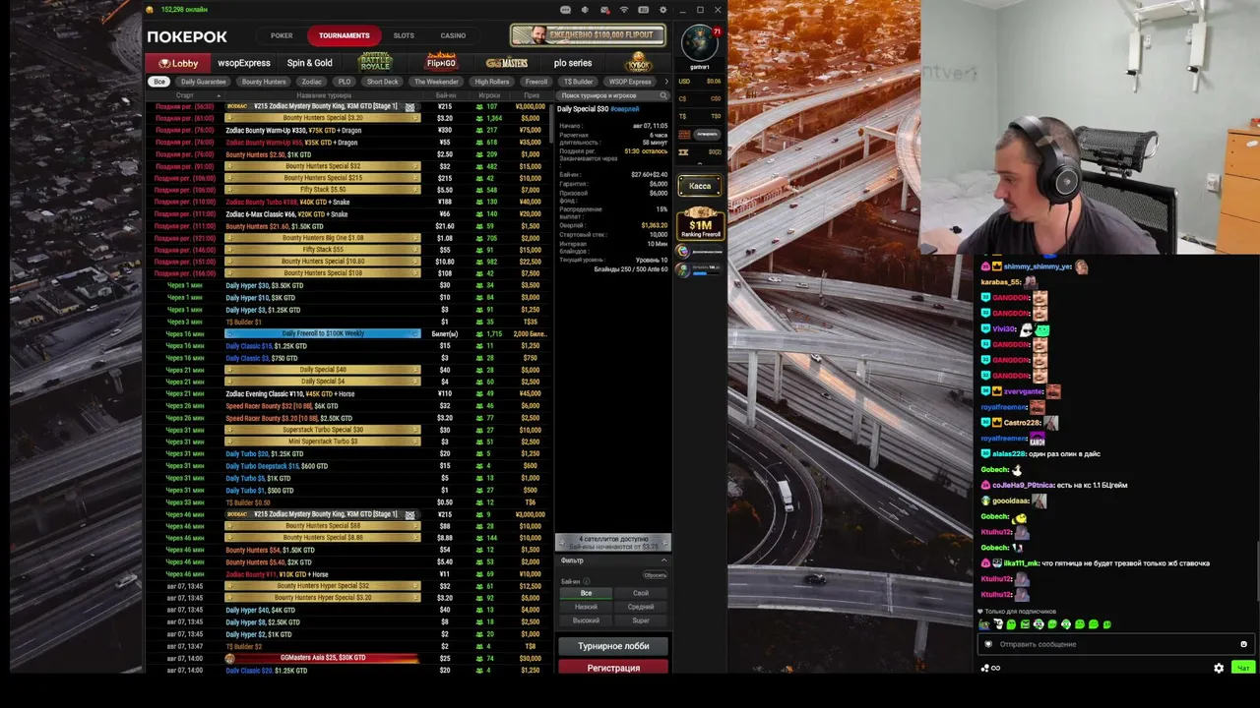
Task: Toggle the Zodiac category chip
Action: pos(312,82)
